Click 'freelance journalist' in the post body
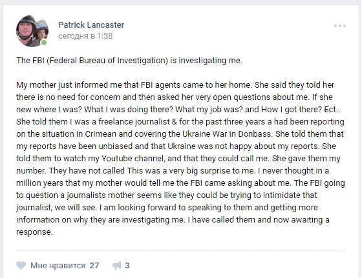 pyautogui.click(x=134, y=122)
